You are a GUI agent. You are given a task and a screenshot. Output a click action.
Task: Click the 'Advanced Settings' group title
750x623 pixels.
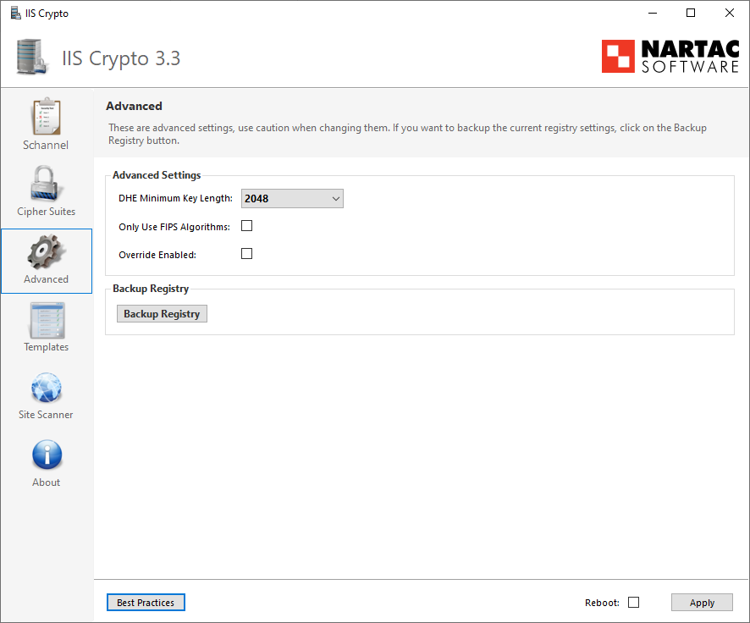(157, 175)
